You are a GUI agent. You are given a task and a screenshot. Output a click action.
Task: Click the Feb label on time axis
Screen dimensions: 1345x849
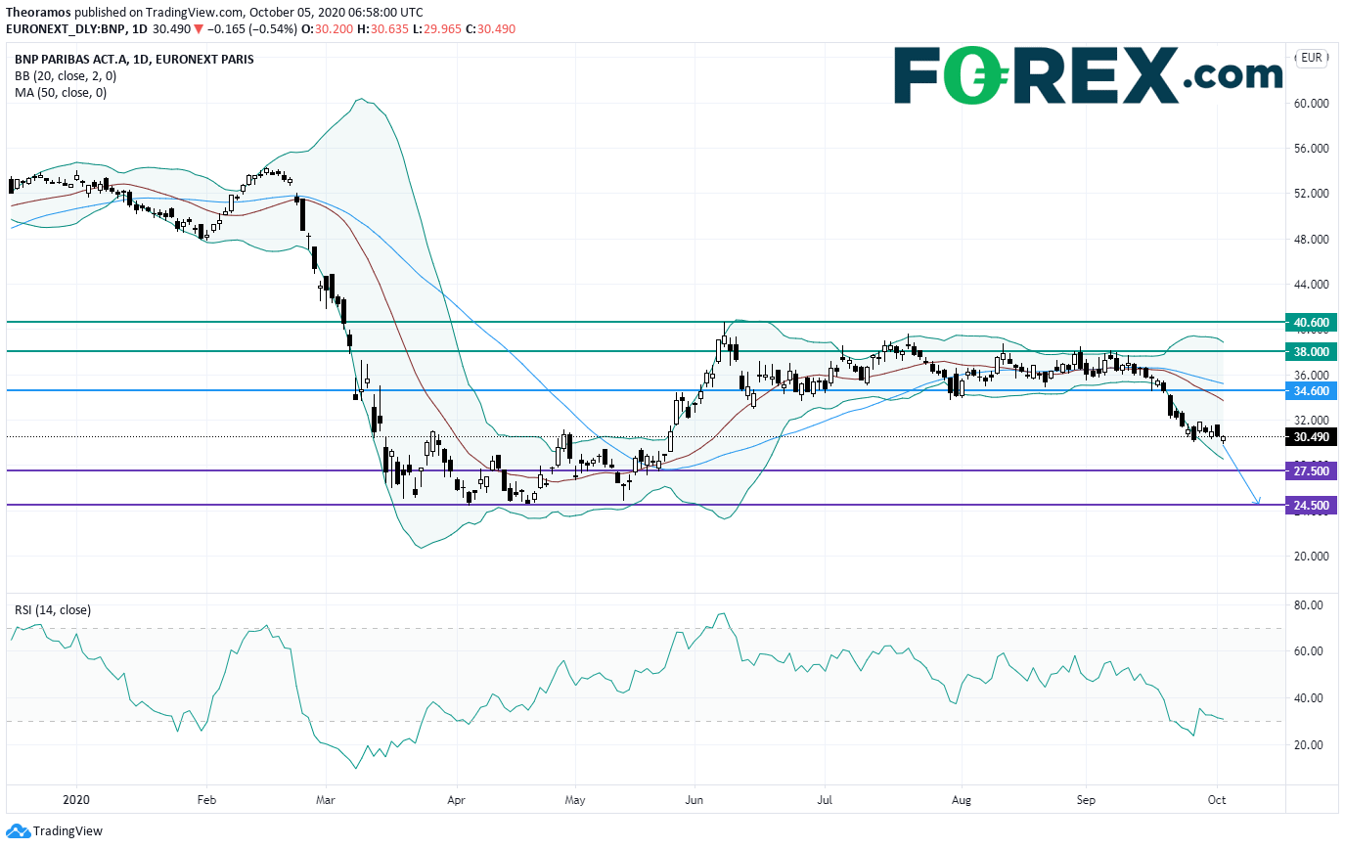[x=205, y=798]
